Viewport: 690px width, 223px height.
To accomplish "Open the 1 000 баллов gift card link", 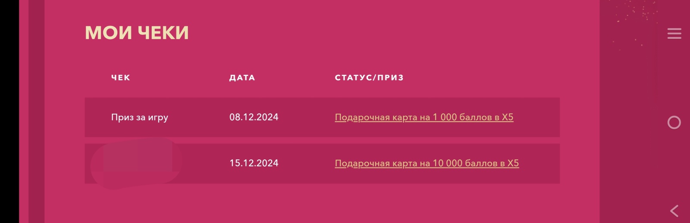I will (x=424, y=117).
